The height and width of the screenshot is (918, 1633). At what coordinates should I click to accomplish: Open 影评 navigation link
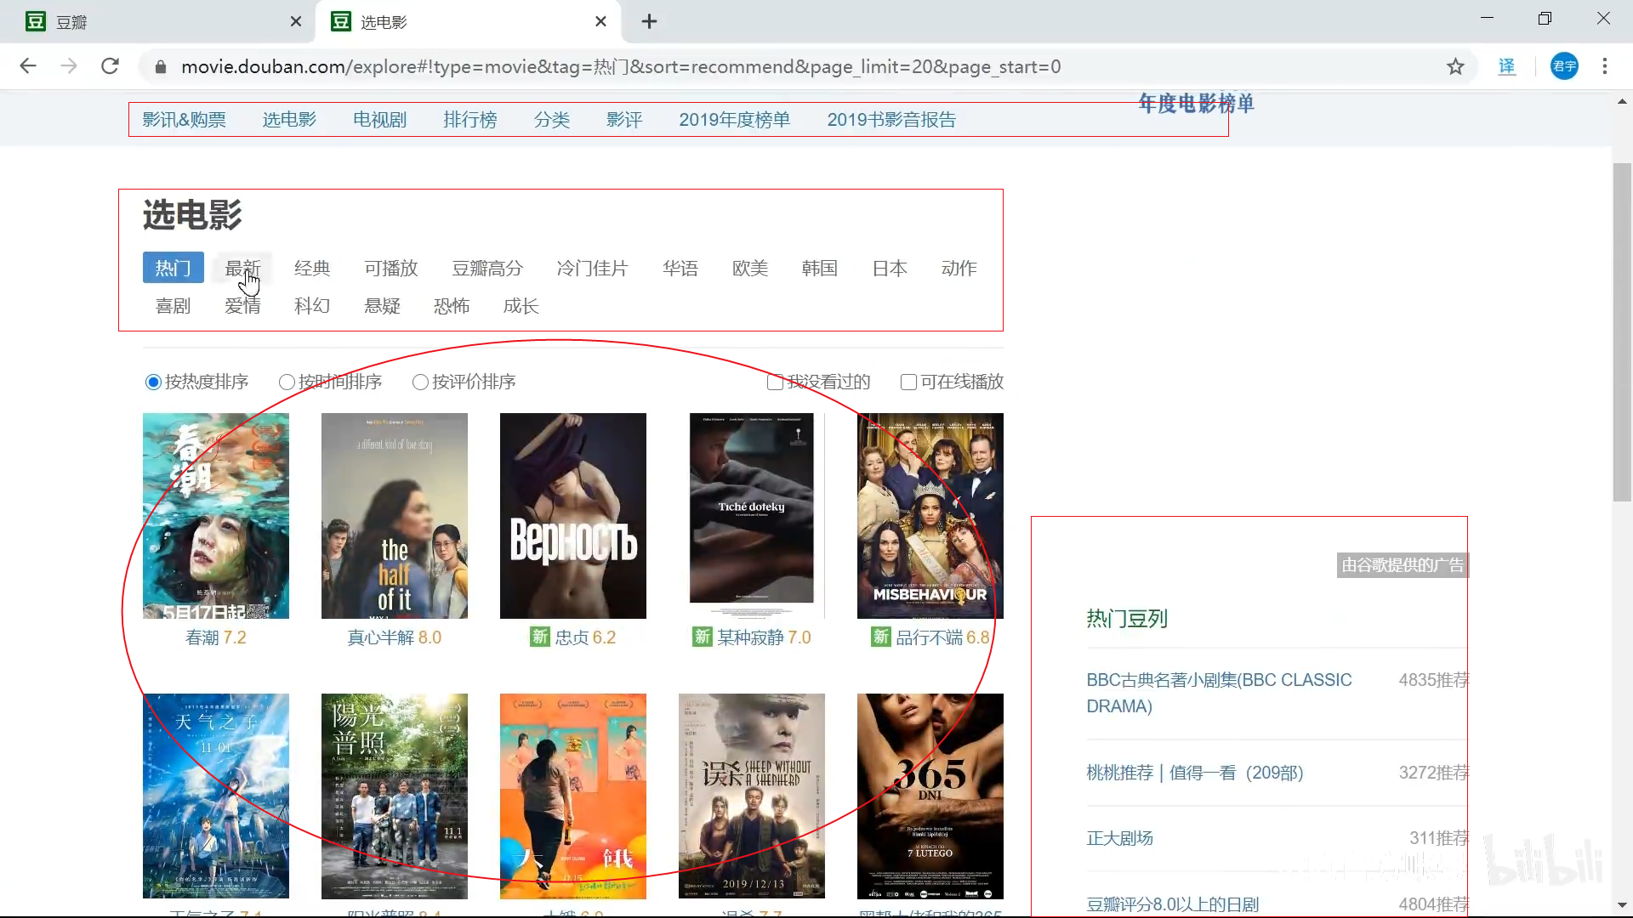pyautogui.click(x=624, y=120)
